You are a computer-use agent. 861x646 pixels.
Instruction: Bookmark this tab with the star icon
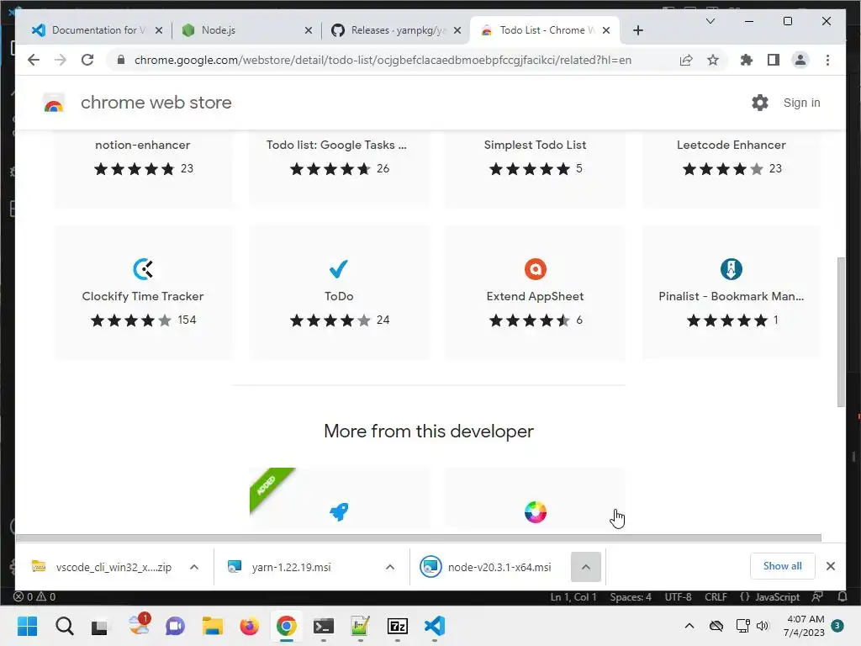tap(713, 60)
